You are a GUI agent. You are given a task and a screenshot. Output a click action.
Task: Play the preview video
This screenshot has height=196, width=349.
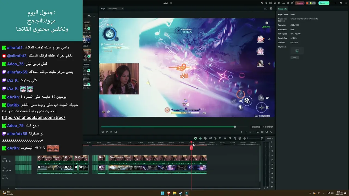click(x=111, y=132)
